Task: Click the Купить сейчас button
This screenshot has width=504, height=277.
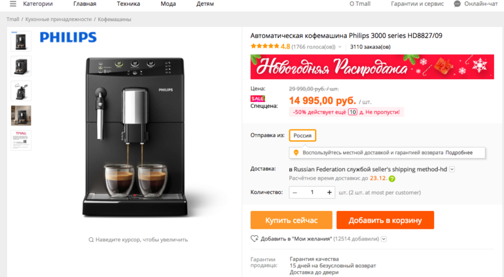Action: point(291,220)
